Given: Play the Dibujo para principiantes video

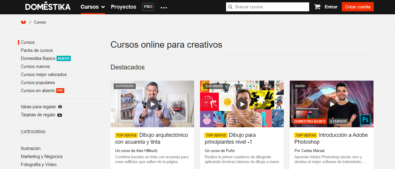Looking at the screenshot, I should (x=242, y=104).
